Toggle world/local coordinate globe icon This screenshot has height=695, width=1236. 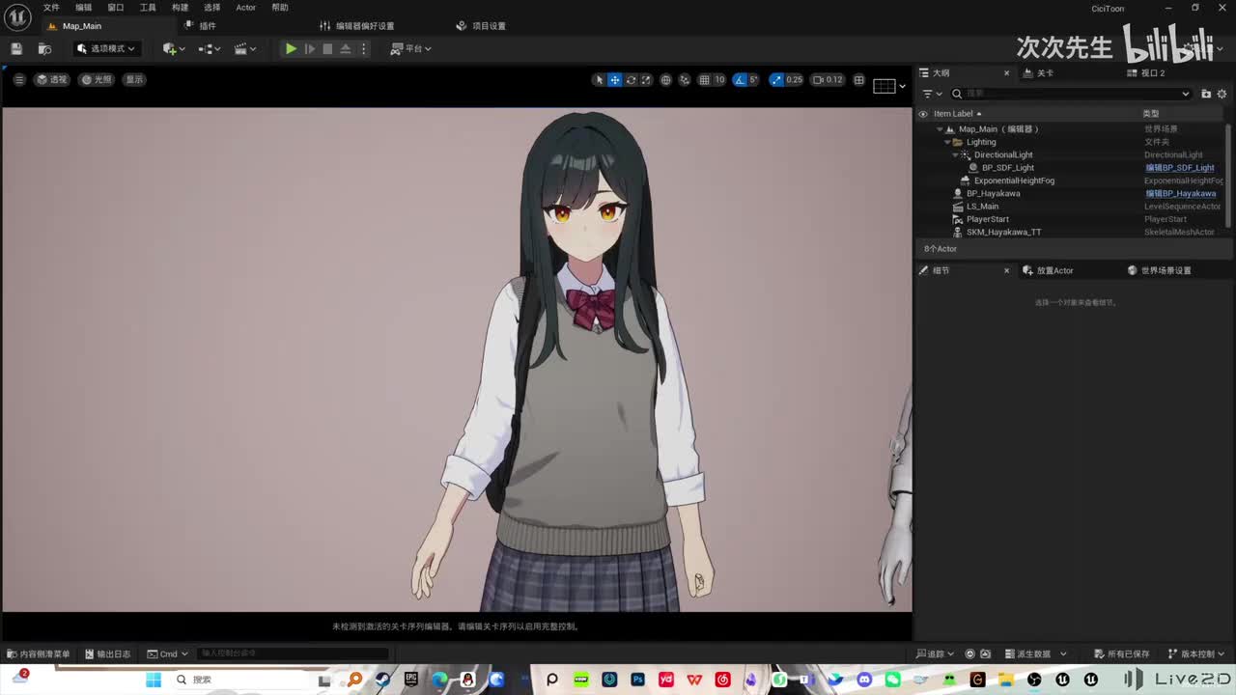coord(665,80)
